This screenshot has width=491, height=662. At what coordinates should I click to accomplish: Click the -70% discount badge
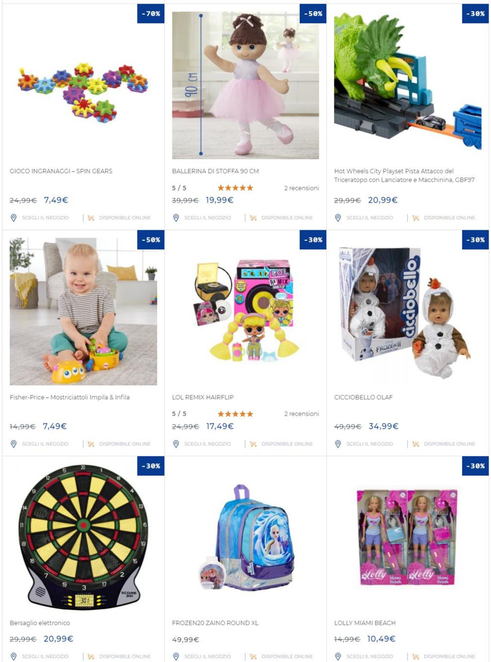tap(151, 14)
